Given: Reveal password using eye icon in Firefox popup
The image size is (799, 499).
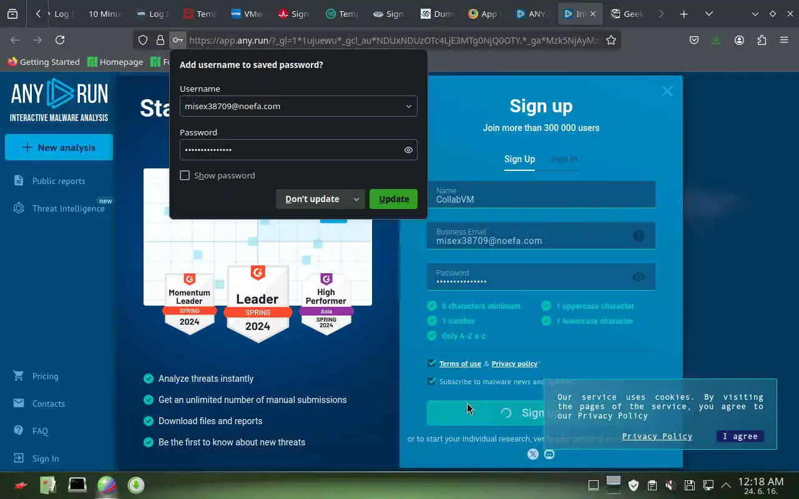Looking at the screenshot, I should click(408, 150).
